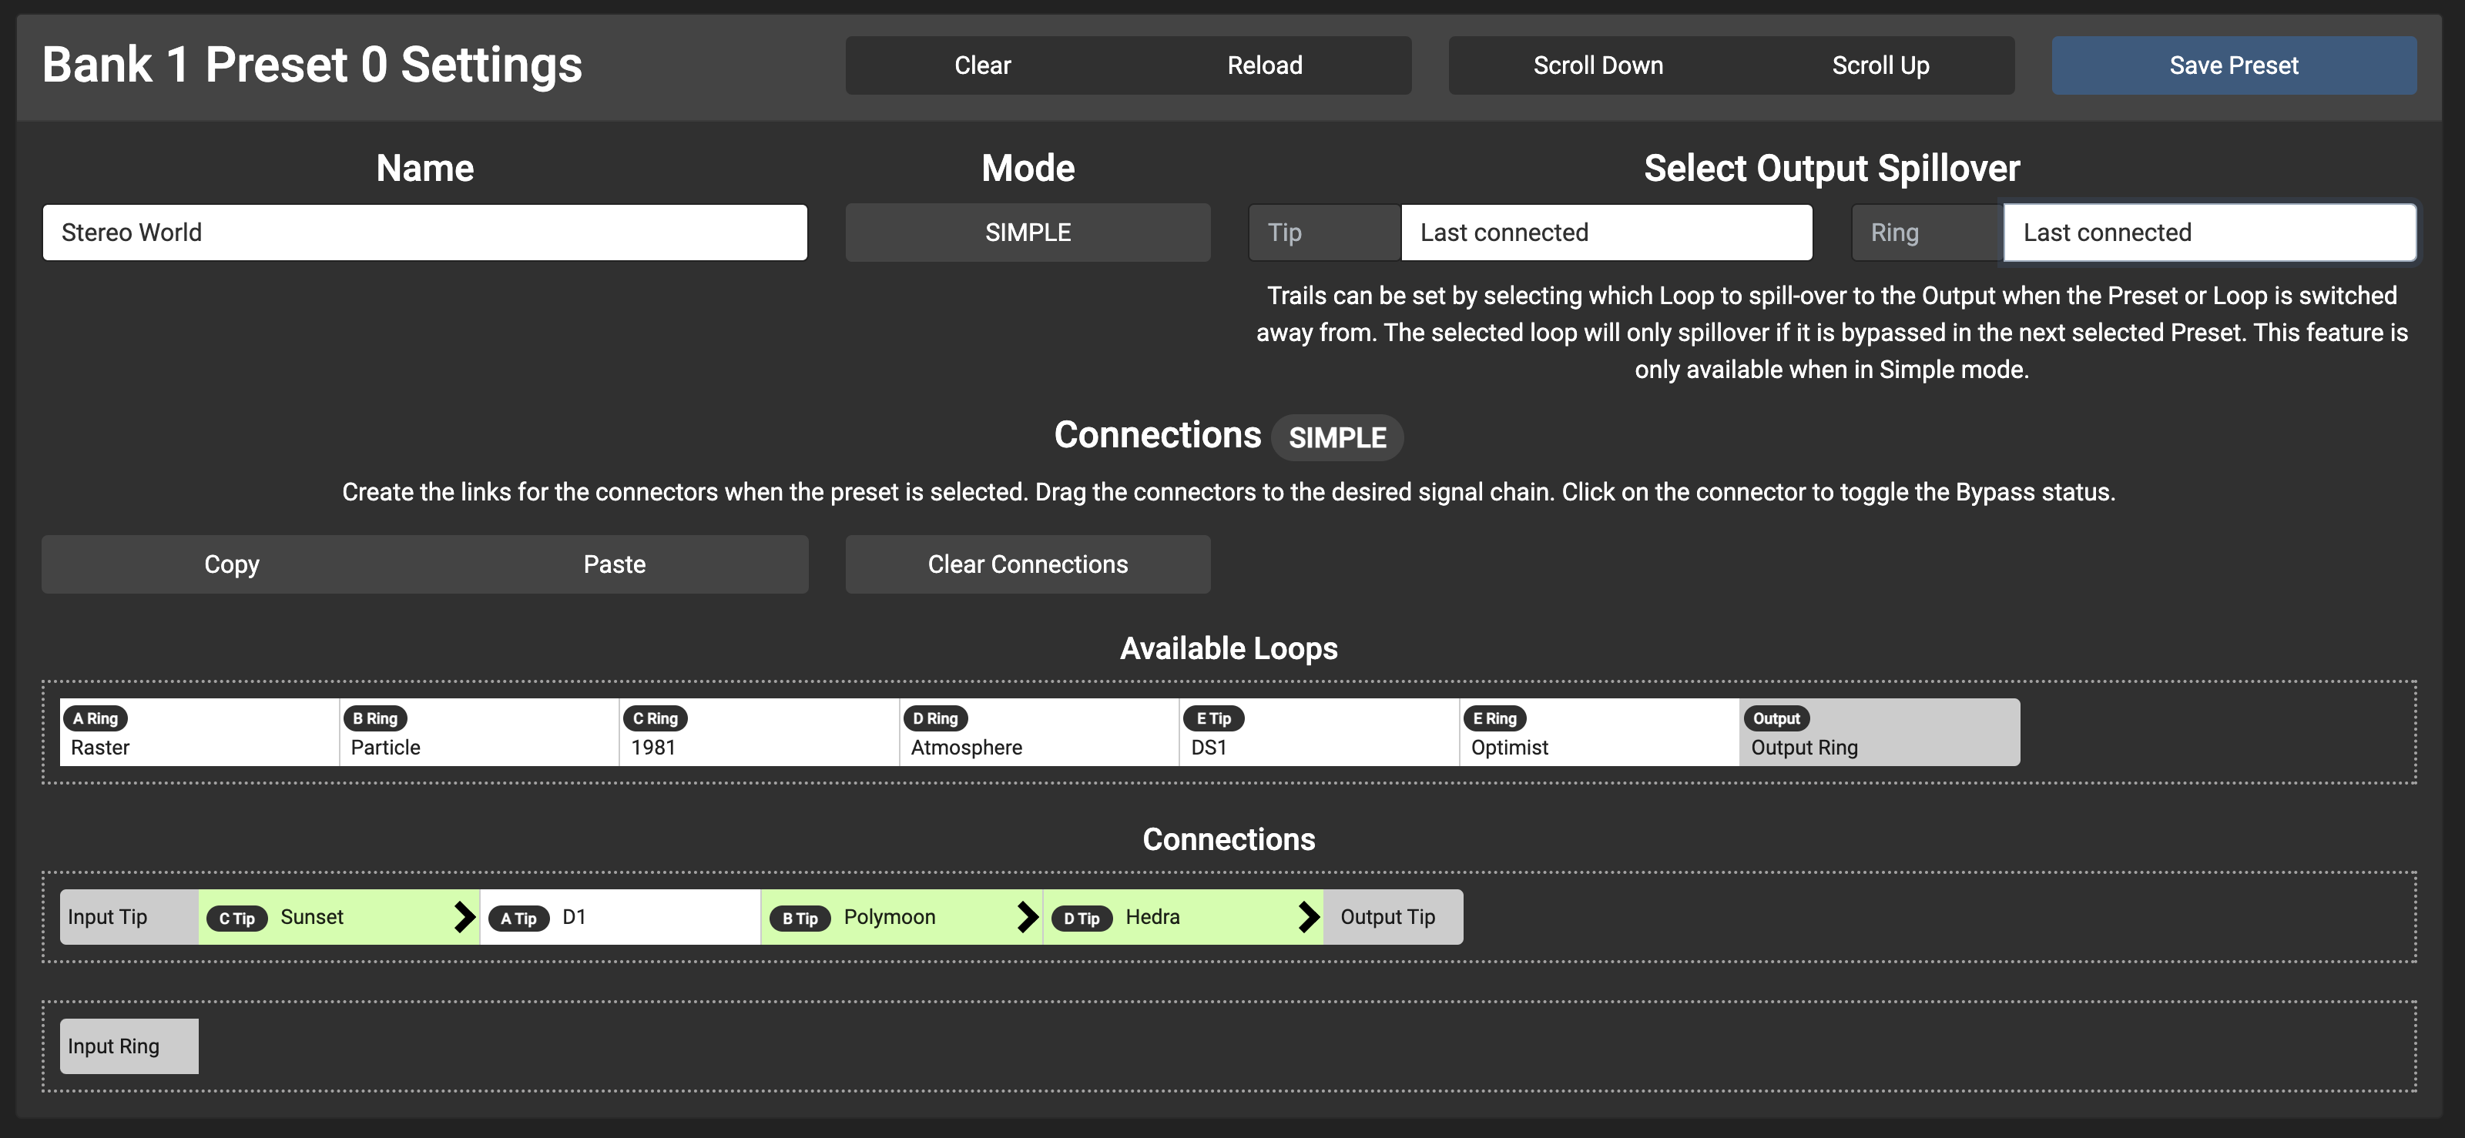The height and width of the screenshot is (1138, 2465).
Task: Click the A Tip badge on D1
Action: point(518,918)
